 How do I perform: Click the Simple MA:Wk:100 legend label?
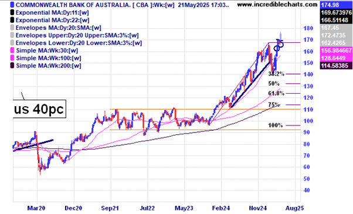49,58
